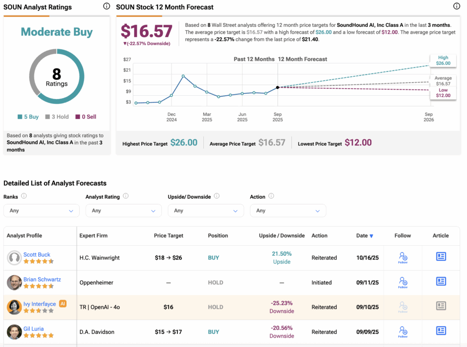Follow analyst Gil Luria

click(403, 331)
